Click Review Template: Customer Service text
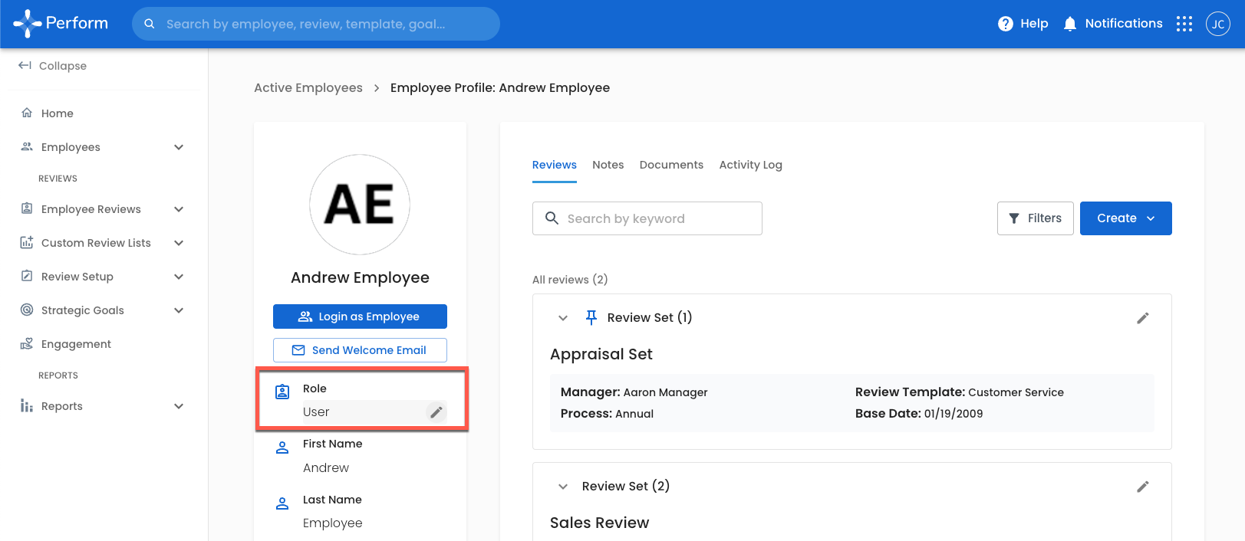 coord(960,392)
